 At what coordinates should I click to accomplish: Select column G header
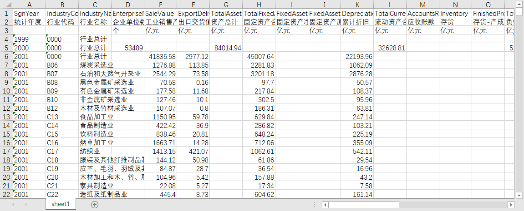[x=226, y=5]
